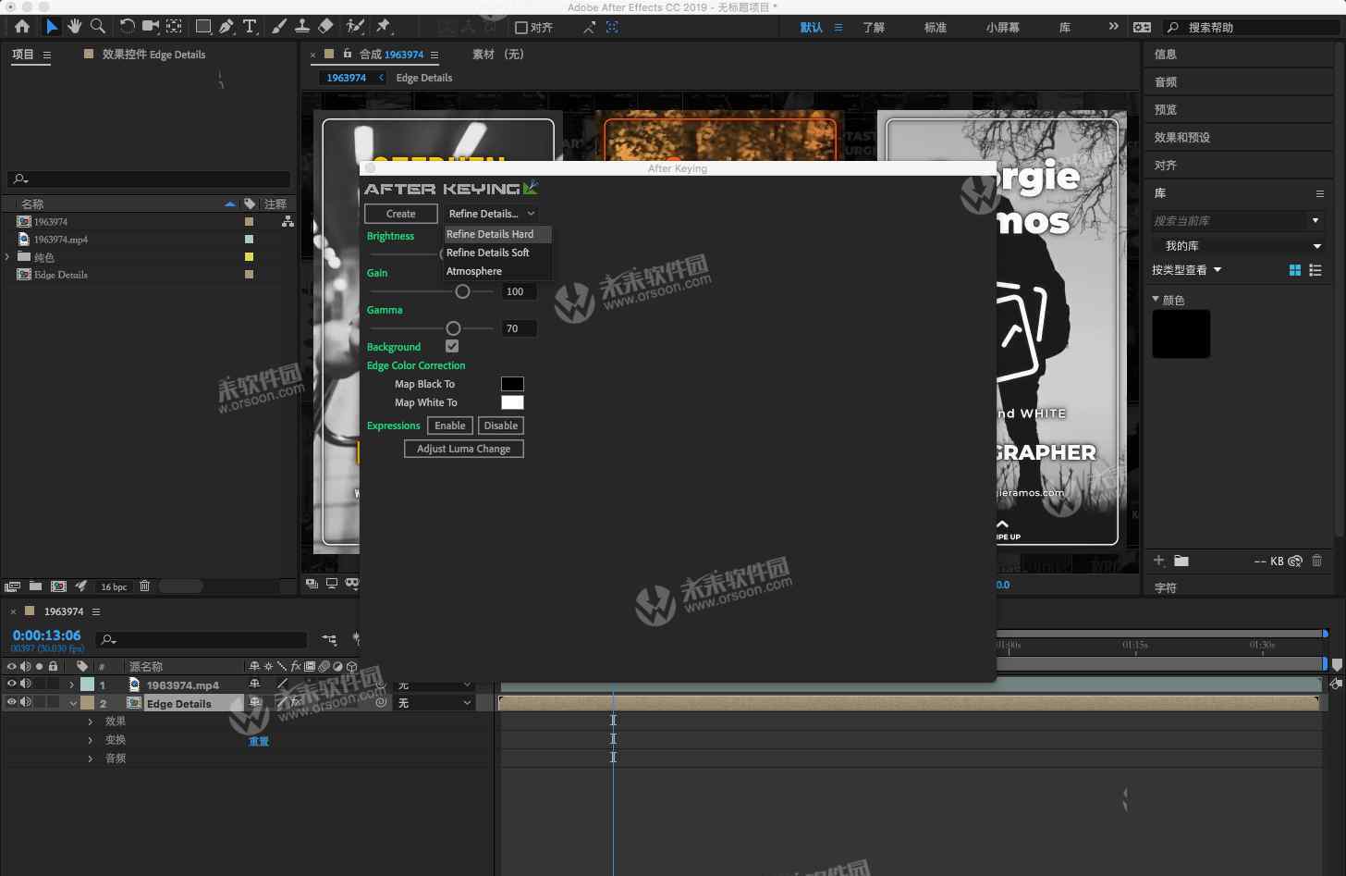Open the Map White To color swatch
Screen dimensions: 1346x876
512,402
